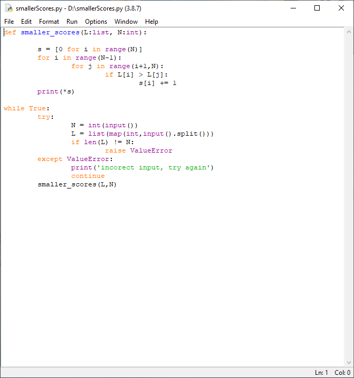Click the scrollbar down arrow
354x378 pixels.
348,362
